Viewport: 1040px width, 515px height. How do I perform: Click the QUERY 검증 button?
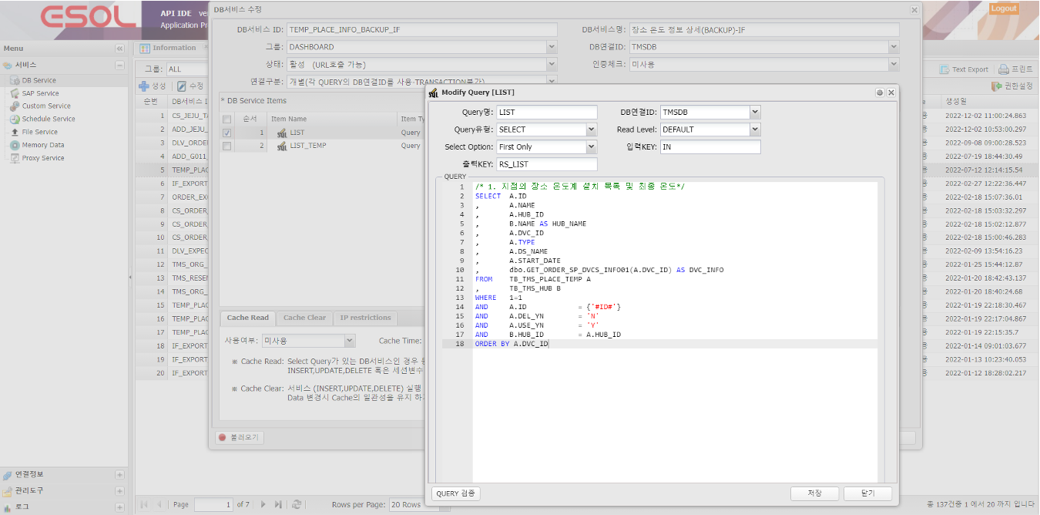455,493
